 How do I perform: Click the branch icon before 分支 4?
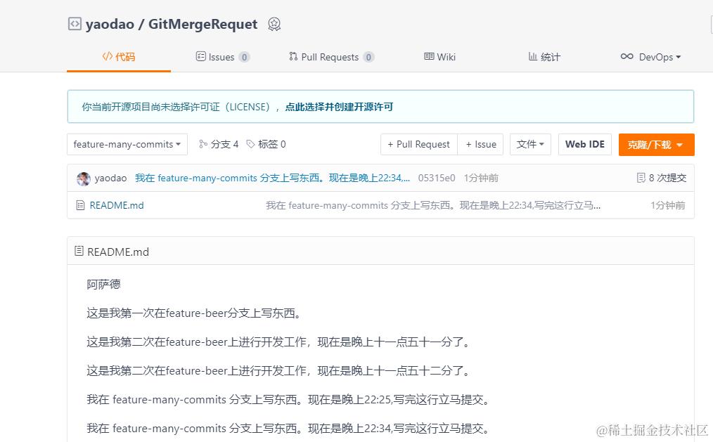click(203, 144)
